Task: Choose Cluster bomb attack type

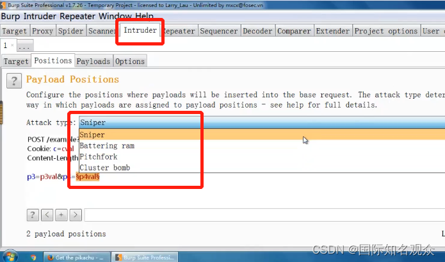Action: tap(261, 167)
